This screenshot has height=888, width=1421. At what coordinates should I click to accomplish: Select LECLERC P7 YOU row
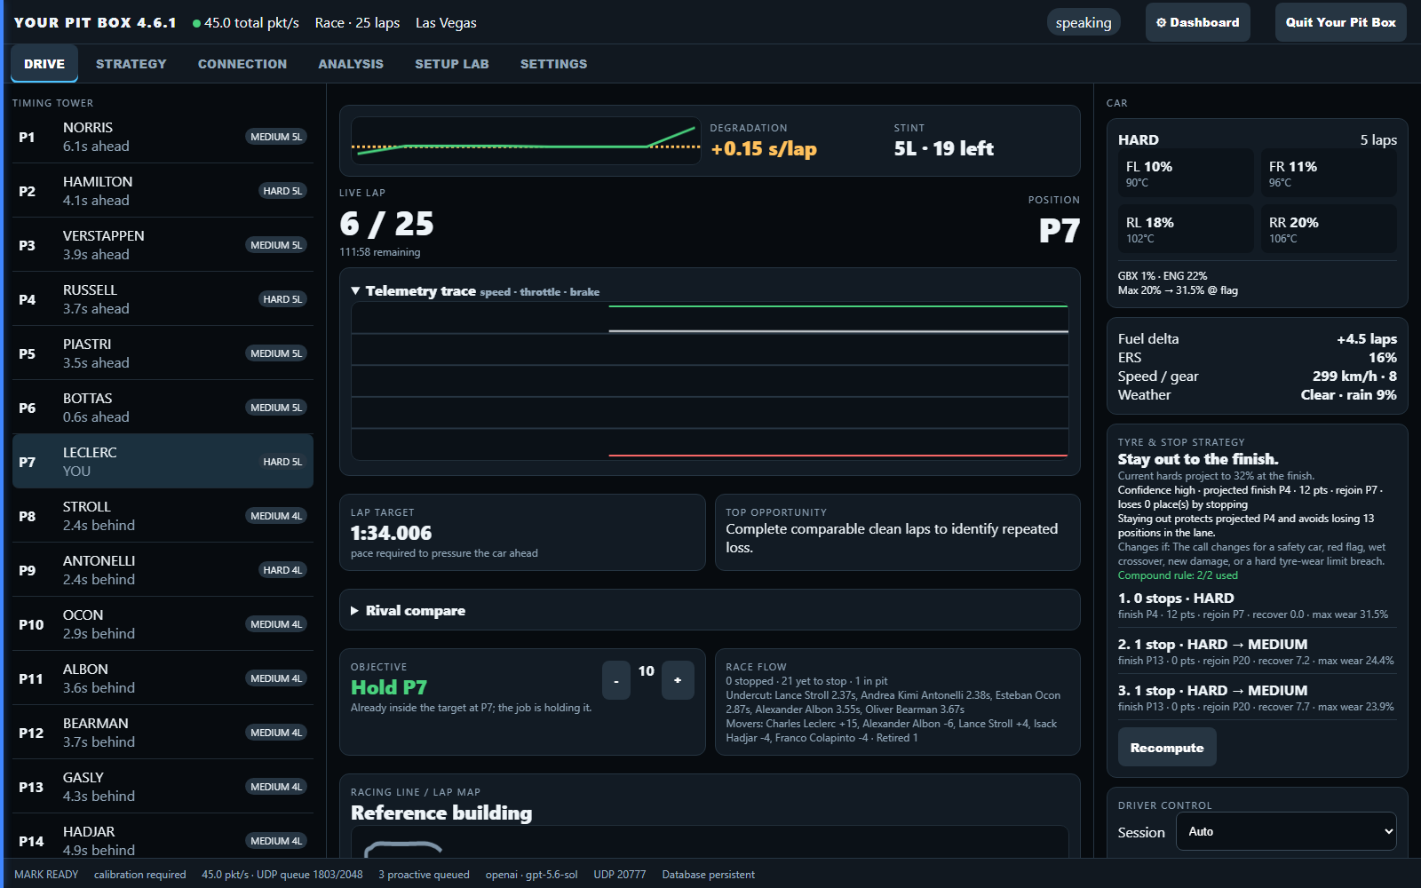click(163, 462)
